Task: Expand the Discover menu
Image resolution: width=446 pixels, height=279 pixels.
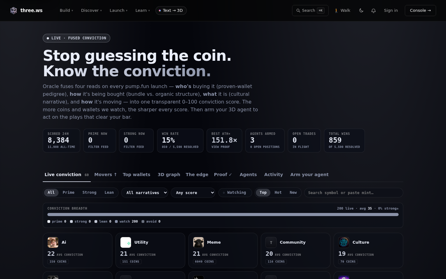Action: pos(91,11)
